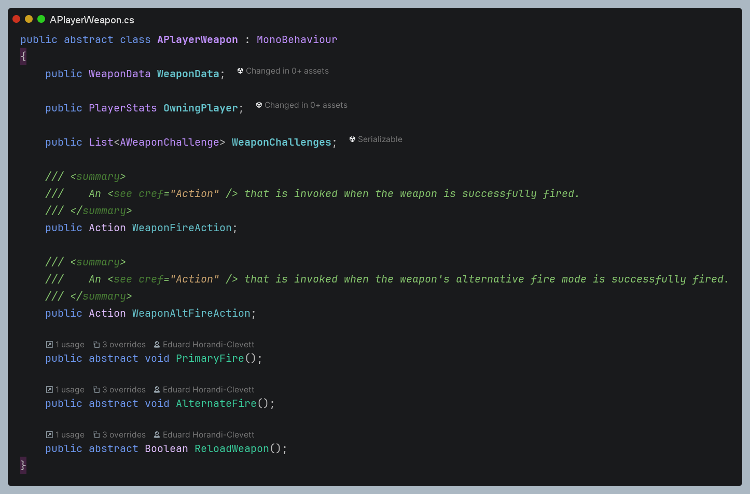
Task: Click the usage icon above ReloadWeapon
Action: 49,435
